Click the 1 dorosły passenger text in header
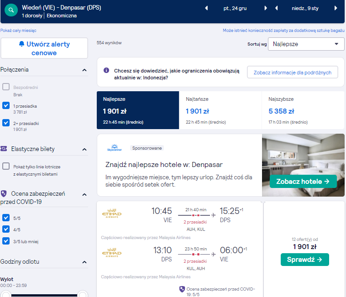The height and width of the screenshot is (297, 346). click(32, 16)
